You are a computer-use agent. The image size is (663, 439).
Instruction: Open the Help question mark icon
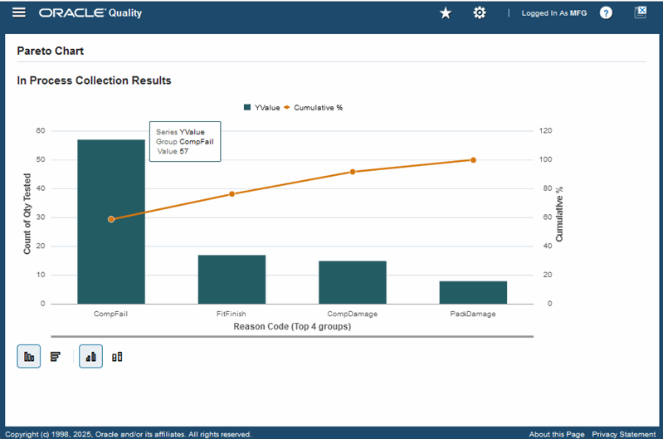[606, 13]
